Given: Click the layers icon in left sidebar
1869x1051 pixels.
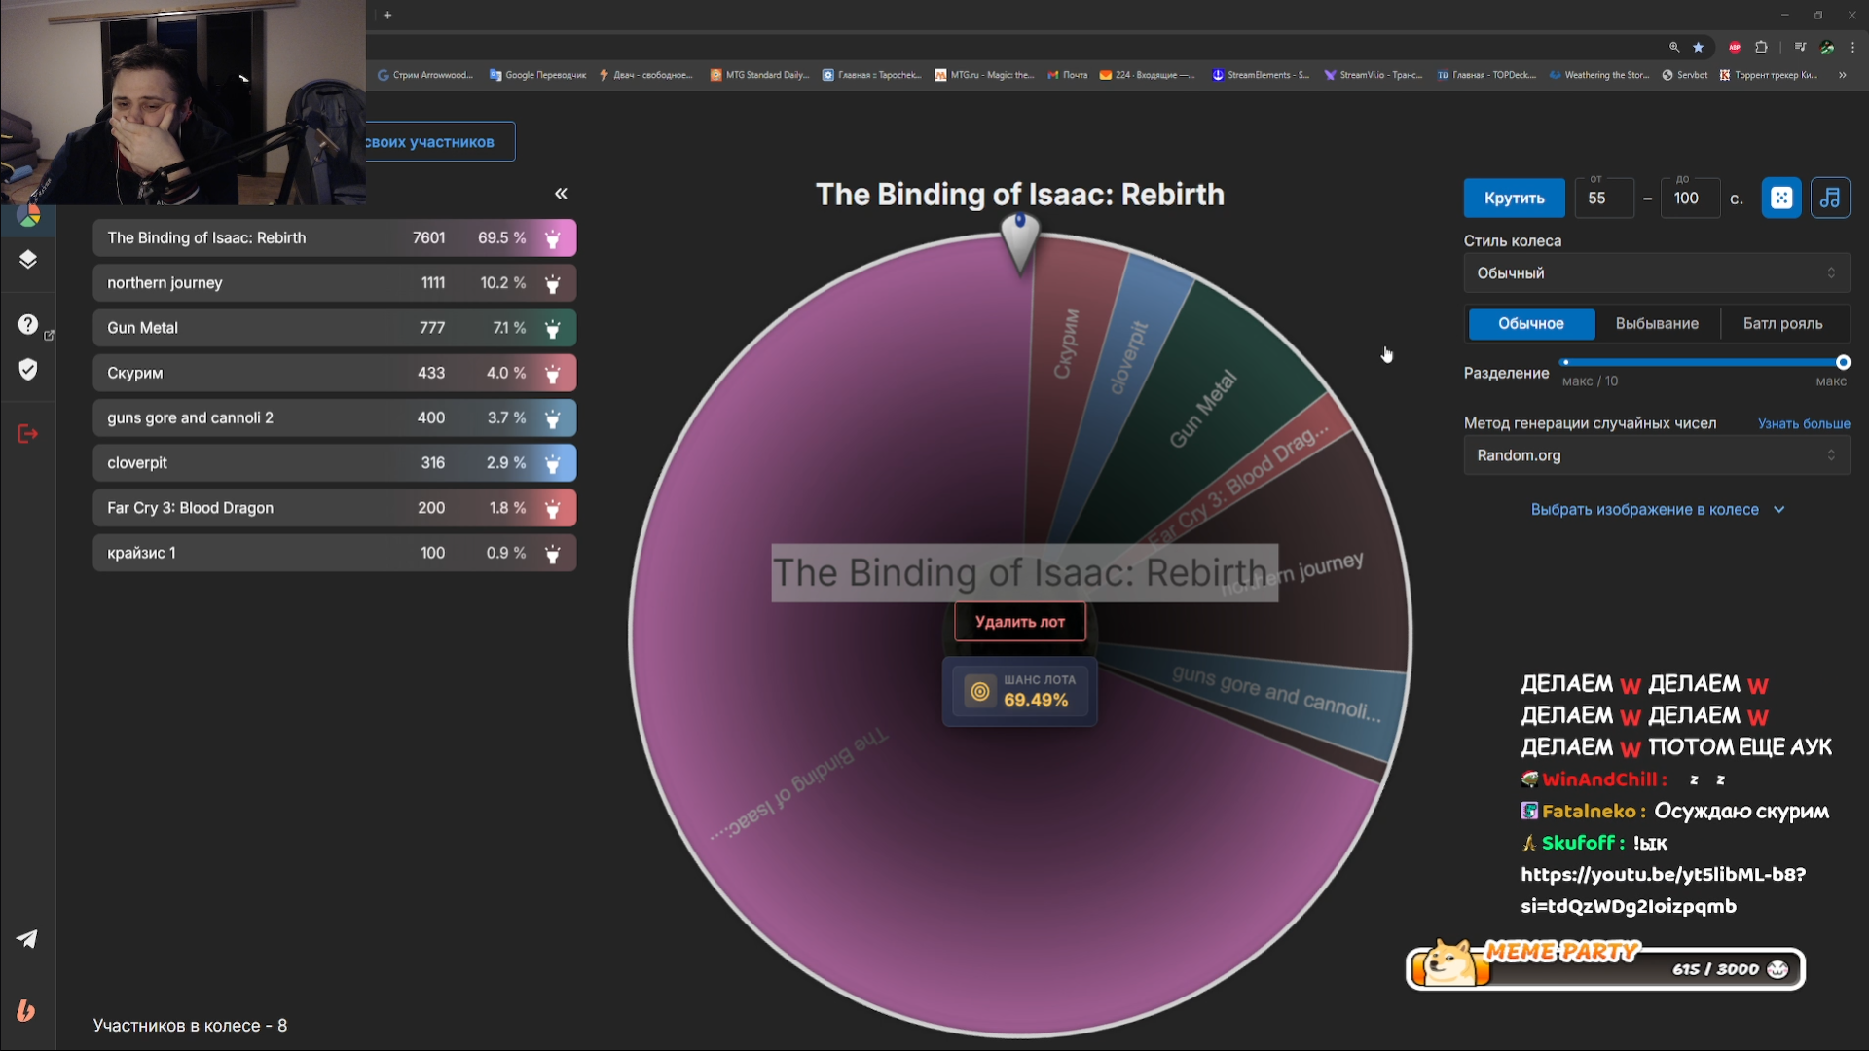Looking at the screenshot, I should pyautogui.click(x=28, y=259).
